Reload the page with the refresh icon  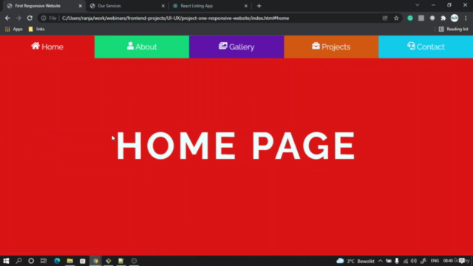click(30, 18)
